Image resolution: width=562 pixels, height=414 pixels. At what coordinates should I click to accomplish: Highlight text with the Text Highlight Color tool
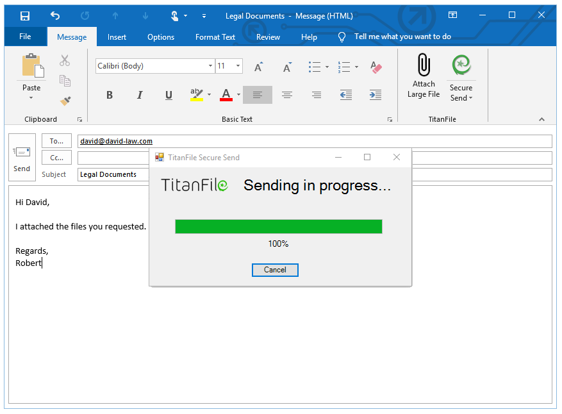[197, 95]
